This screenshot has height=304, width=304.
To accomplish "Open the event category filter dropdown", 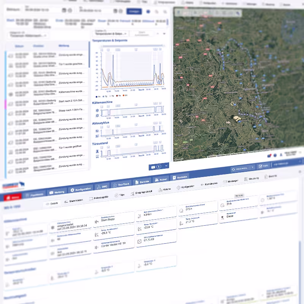I will pyautogui.click(x=28, y=36).
